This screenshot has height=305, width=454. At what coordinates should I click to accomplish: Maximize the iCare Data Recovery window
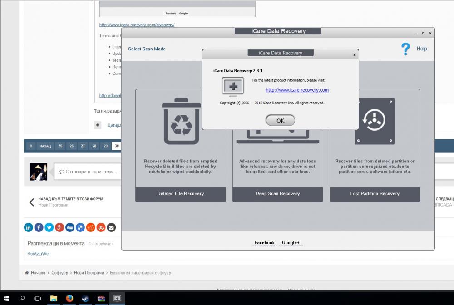point(423,34)
